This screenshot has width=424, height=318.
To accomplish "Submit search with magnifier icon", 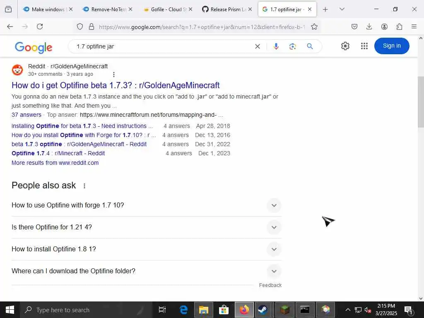I will pyautogui.click(x=310, y=46).
